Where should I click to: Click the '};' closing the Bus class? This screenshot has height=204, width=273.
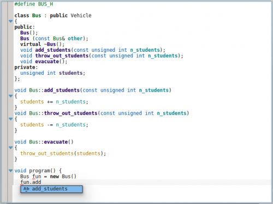tap(17, 79)
